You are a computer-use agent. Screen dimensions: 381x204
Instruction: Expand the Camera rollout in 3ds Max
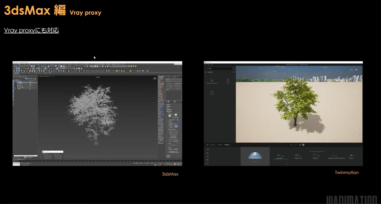(174, 155)
